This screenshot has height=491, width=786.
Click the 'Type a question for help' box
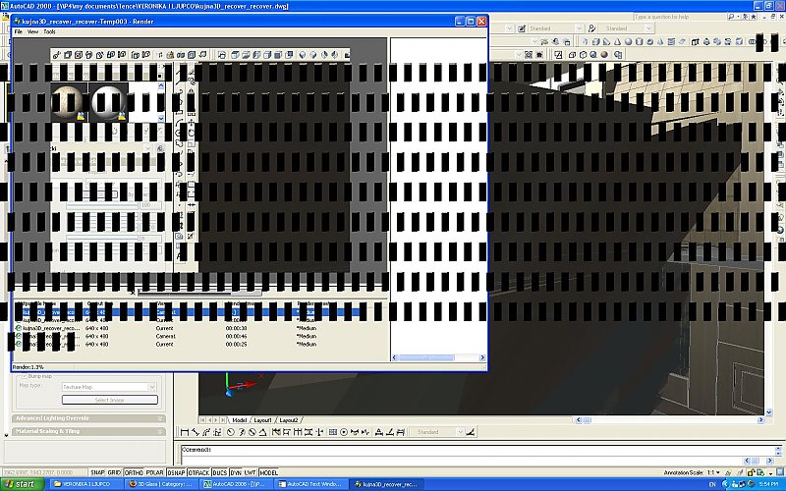tap(679, 17)
